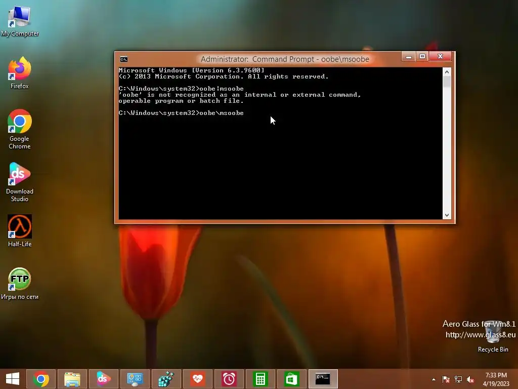Start Half-Life from the desktop icon
The height and width of the screenshot is (389, 518).
click(20, 231)
